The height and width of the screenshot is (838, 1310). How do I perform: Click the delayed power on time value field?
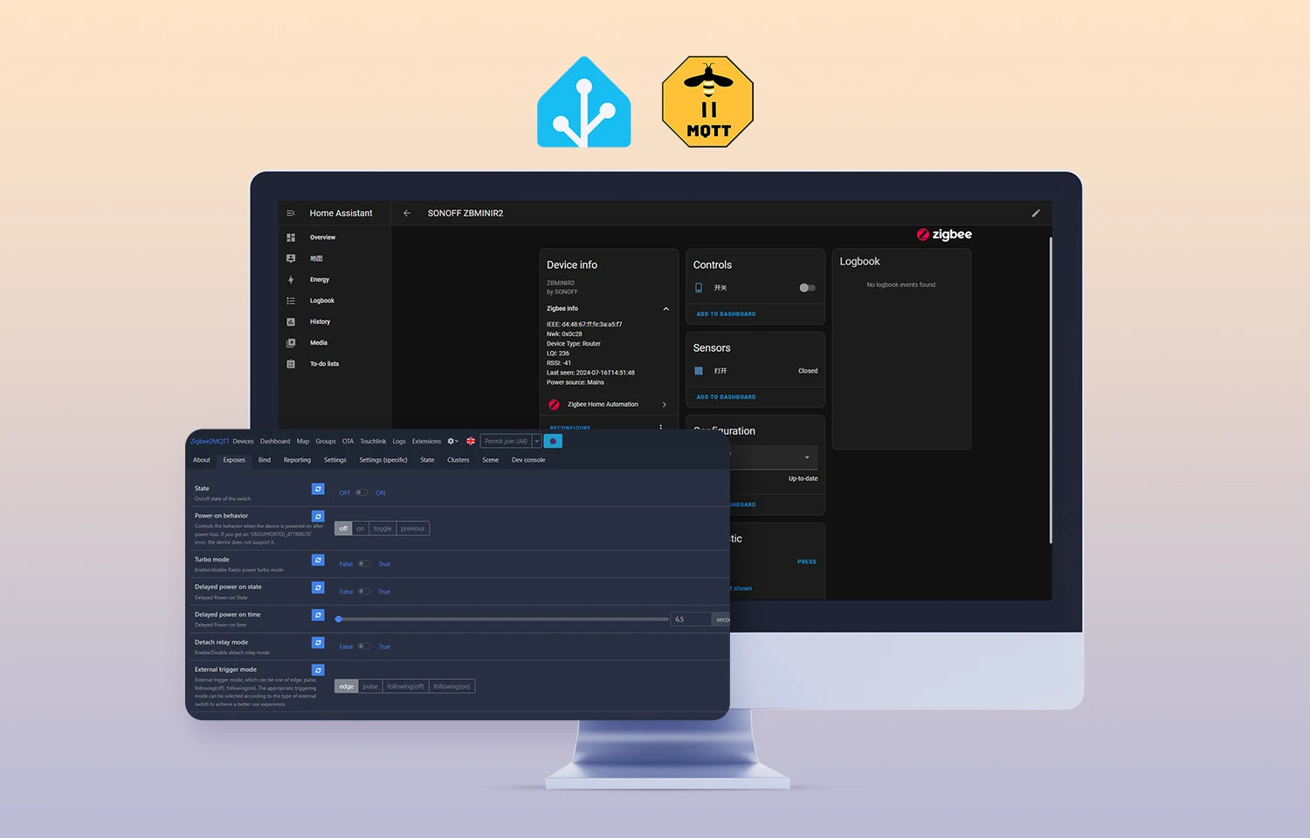point(690,620)
